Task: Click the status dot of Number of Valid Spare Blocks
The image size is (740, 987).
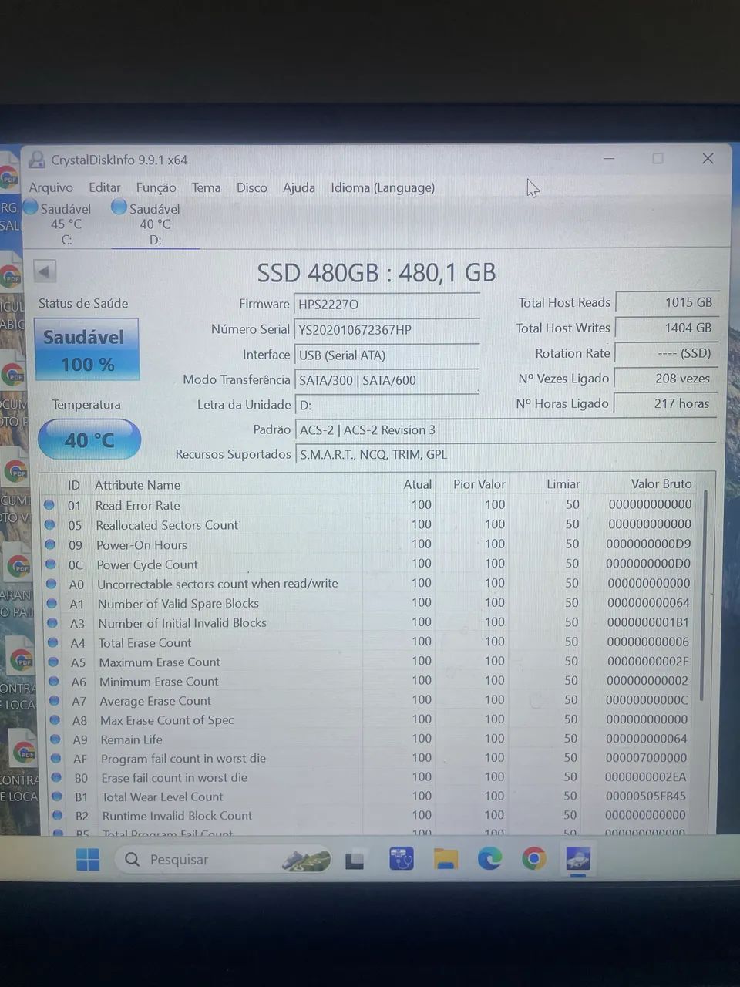Action: (52, 603)
